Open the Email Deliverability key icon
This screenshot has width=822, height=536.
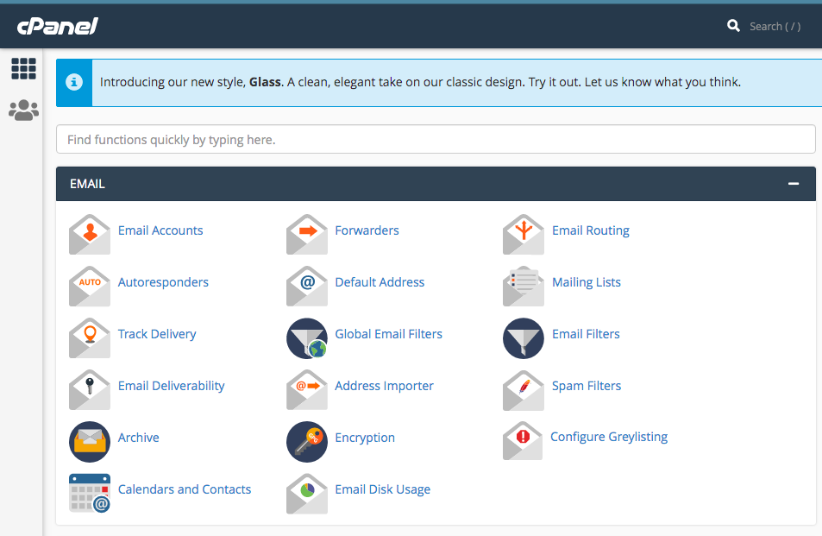(90, 389)
